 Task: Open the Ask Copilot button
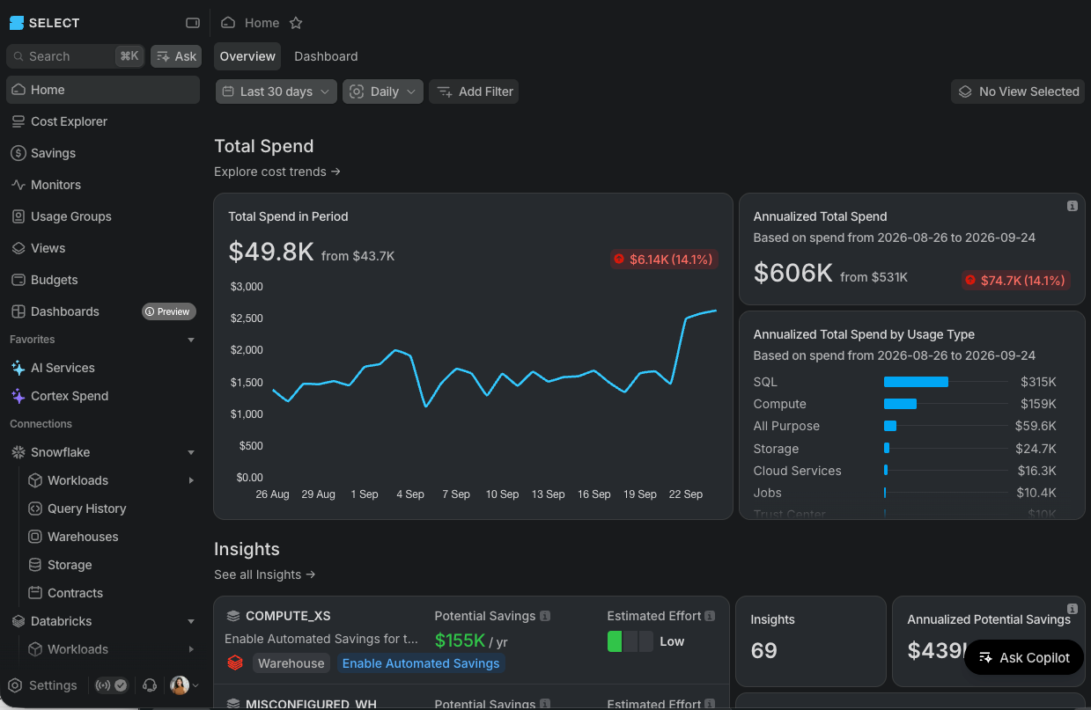[x=1024, y=657]
